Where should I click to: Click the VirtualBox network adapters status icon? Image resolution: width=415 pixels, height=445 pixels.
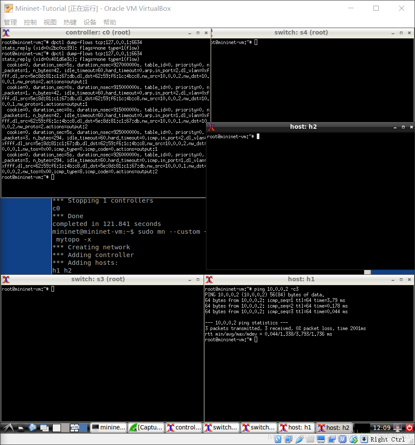click(288, 440)
